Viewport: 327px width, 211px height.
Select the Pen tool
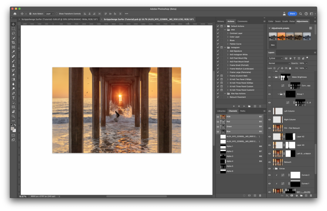click(13, 93)
